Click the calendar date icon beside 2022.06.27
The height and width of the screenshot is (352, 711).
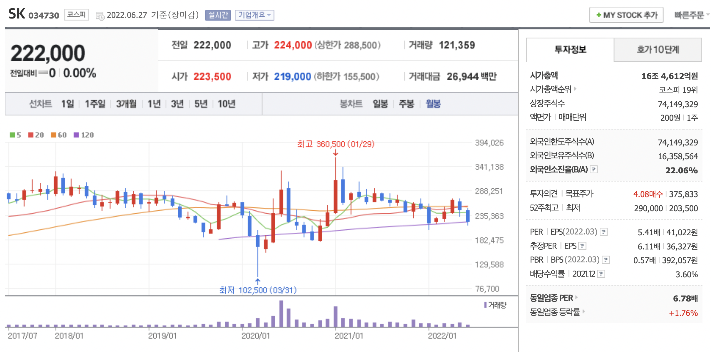pyautogui.click(x=100, y=16)
